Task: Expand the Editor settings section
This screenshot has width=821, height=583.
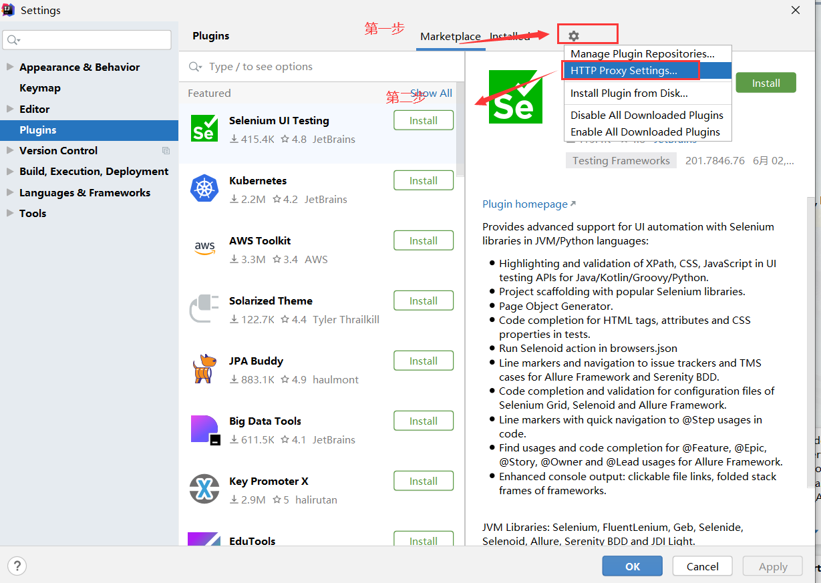Action: click(9, 109)
